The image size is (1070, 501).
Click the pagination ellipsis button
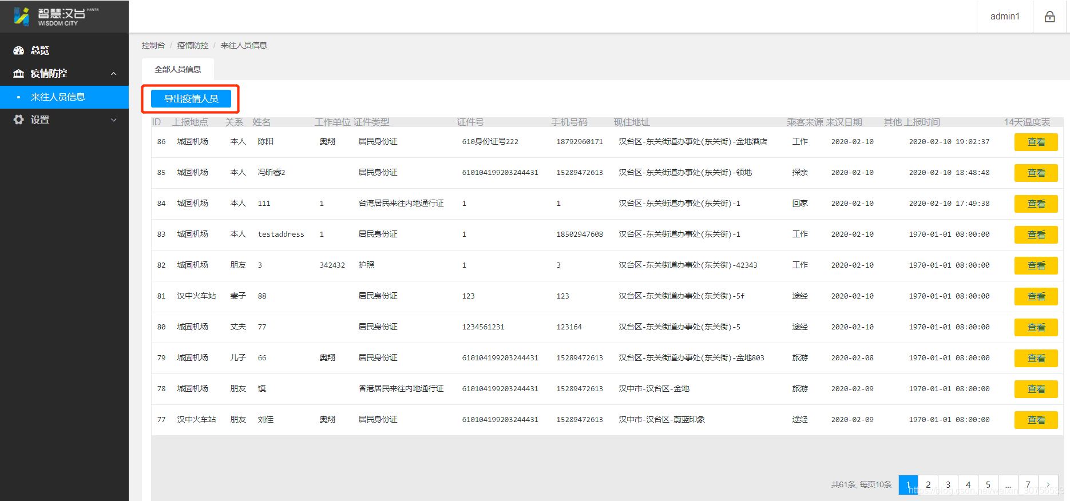coord(1008,484)
